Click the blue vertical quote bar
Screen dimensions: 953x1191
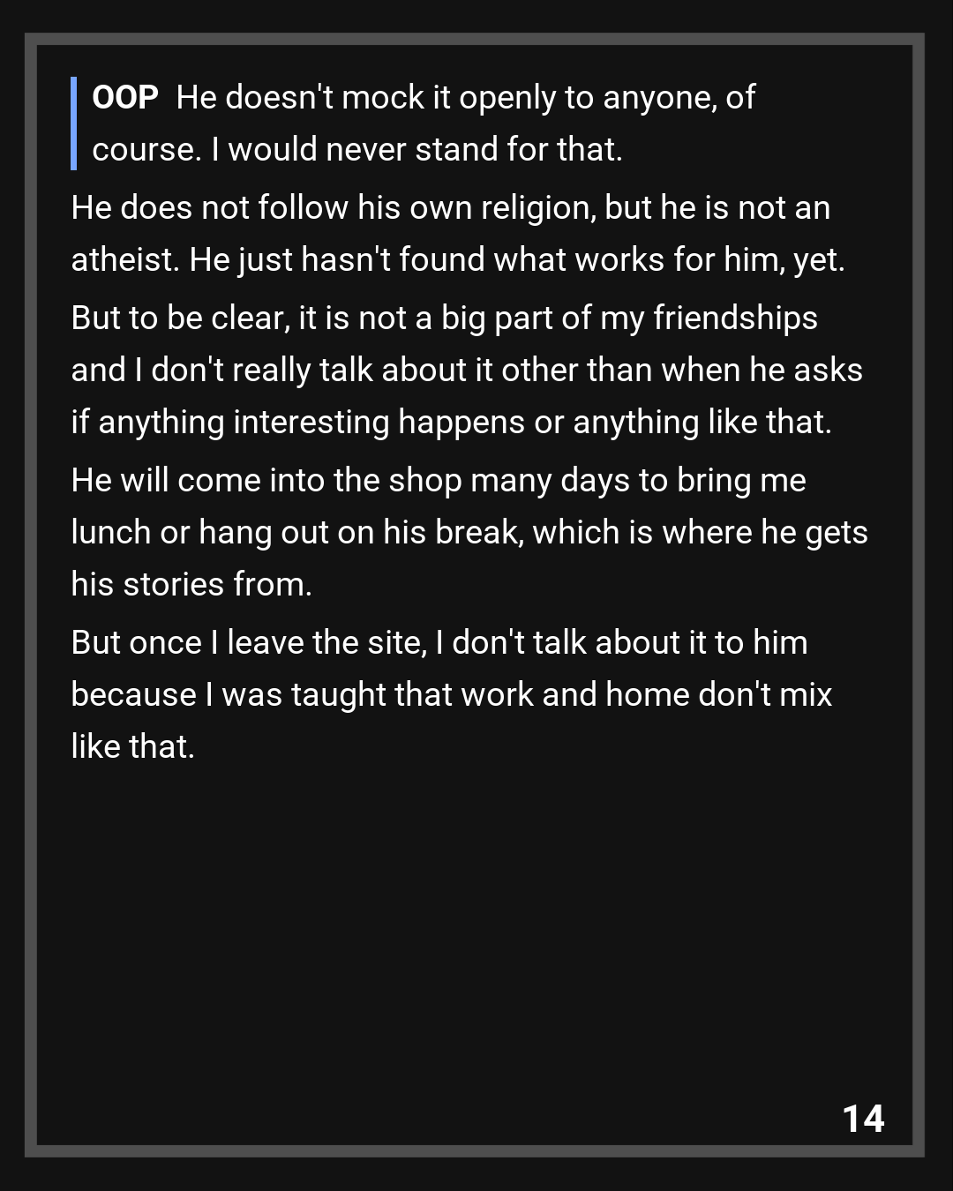[x=74, y=124]
